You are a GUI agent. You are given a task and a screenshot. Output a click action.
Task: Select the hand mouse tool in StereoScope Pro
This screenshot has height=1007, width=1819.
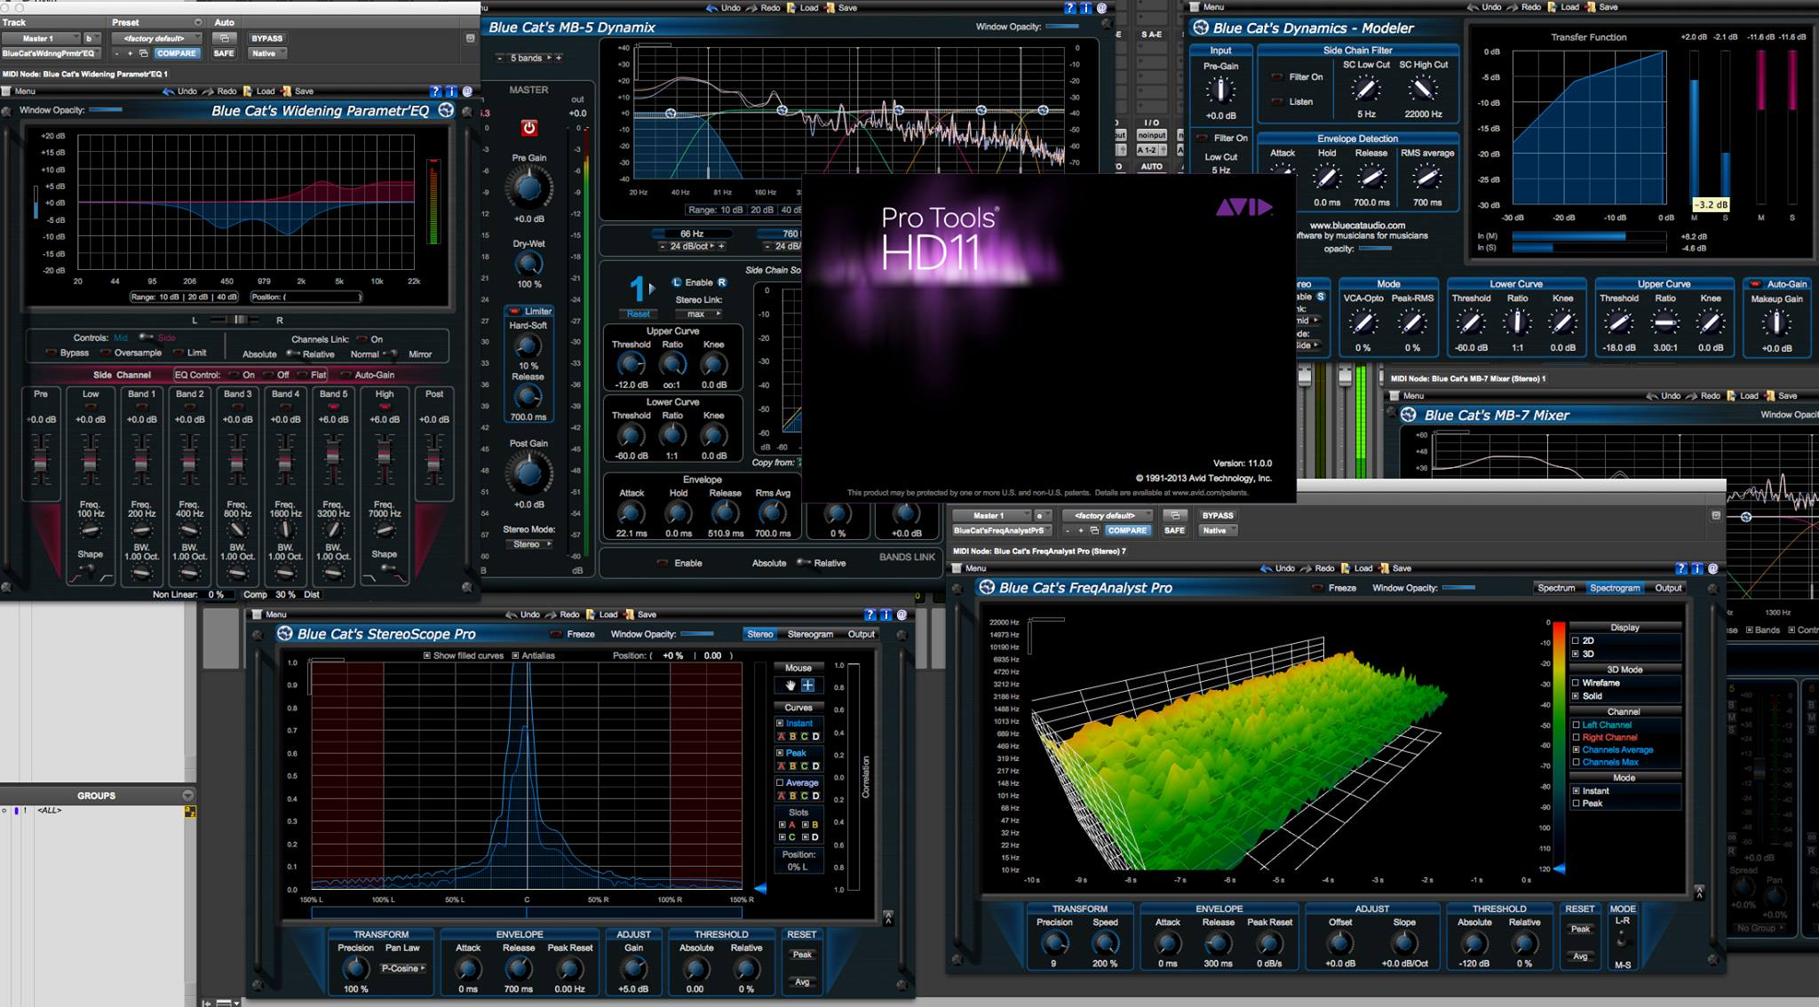790,685
